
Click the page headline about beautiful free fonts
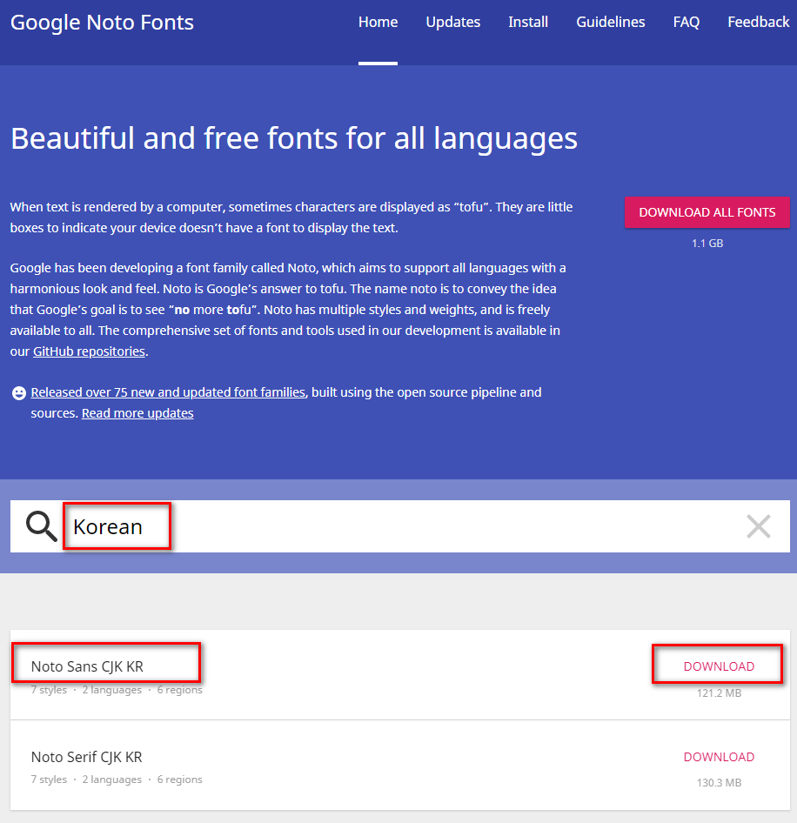tap(294, 138)
